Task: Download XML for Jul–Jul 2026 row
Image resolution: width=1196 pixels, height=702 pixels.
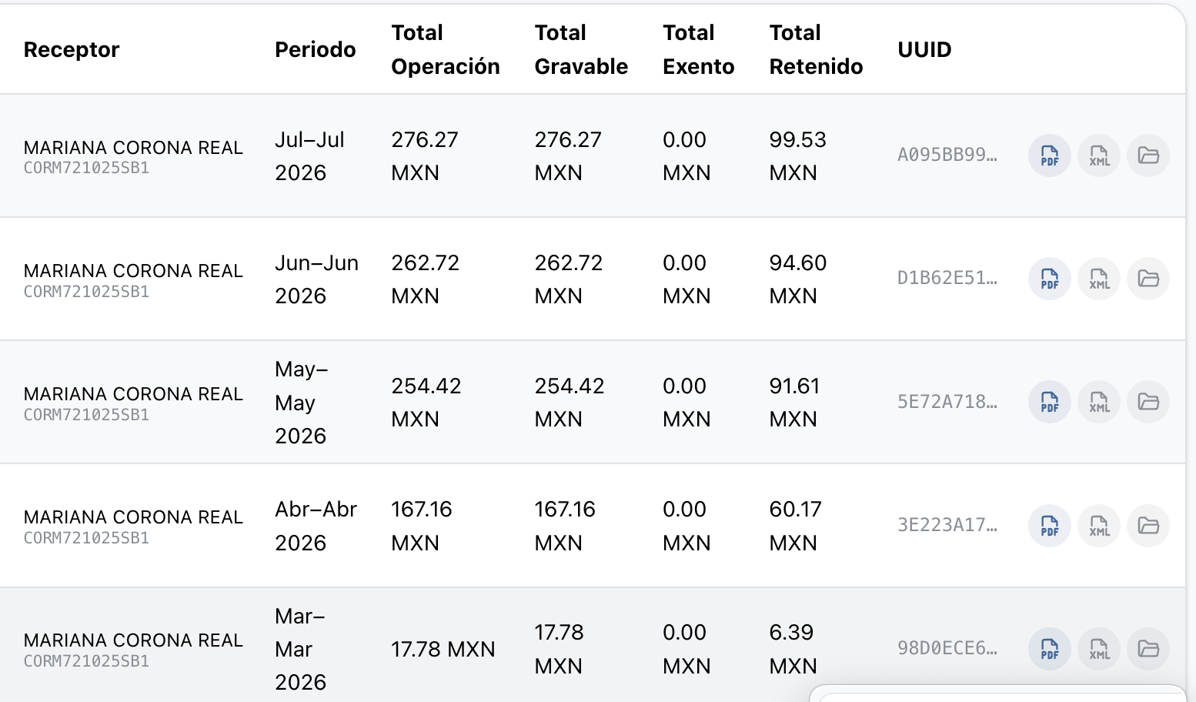Action: pyautogui.click(x=1099, y=155)
